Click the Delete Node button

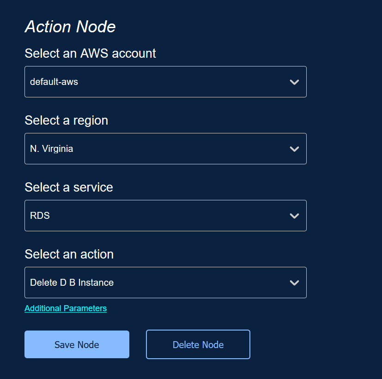click(198, 344)
